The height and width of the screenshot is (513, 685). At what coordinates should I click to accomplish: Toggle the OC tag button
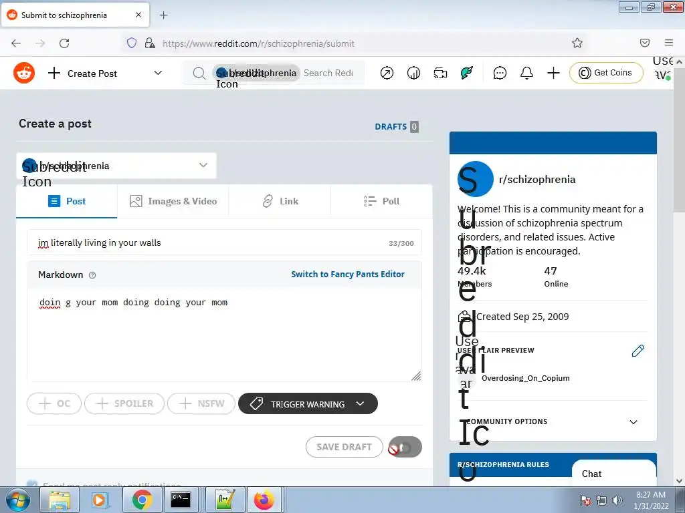pyautogui.click(x=54, y=403)
